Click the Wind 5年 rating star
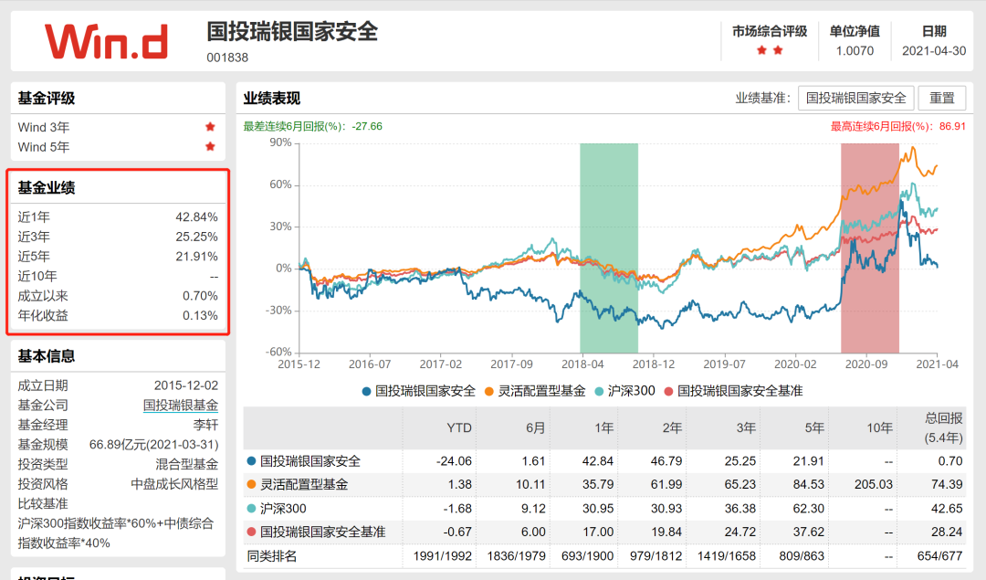Image resolution: width=986 pixels, height=580 pixels. pos(210,146)
